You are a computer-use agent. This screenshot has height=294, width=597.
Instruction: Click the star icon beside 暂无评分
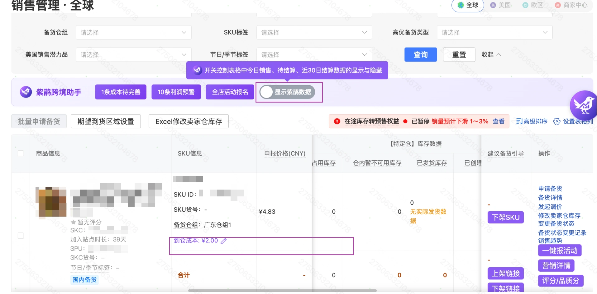click(73, 222)
